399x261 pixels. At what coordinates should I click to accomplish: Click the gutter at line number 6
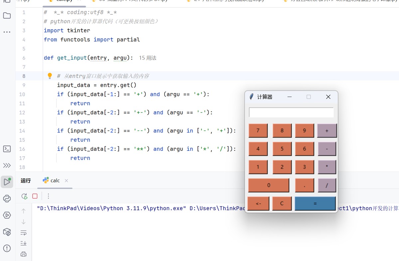(x=24, y=58)
